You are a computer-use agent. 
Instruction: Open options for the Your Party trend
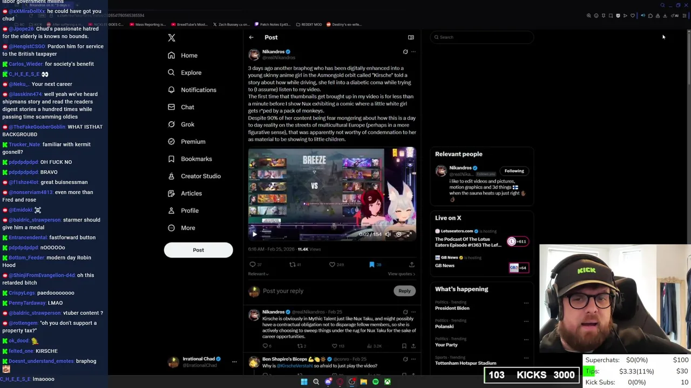pos(526,339)
